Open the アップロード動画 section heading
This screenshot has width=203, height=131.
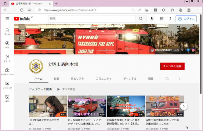[40, 89]
